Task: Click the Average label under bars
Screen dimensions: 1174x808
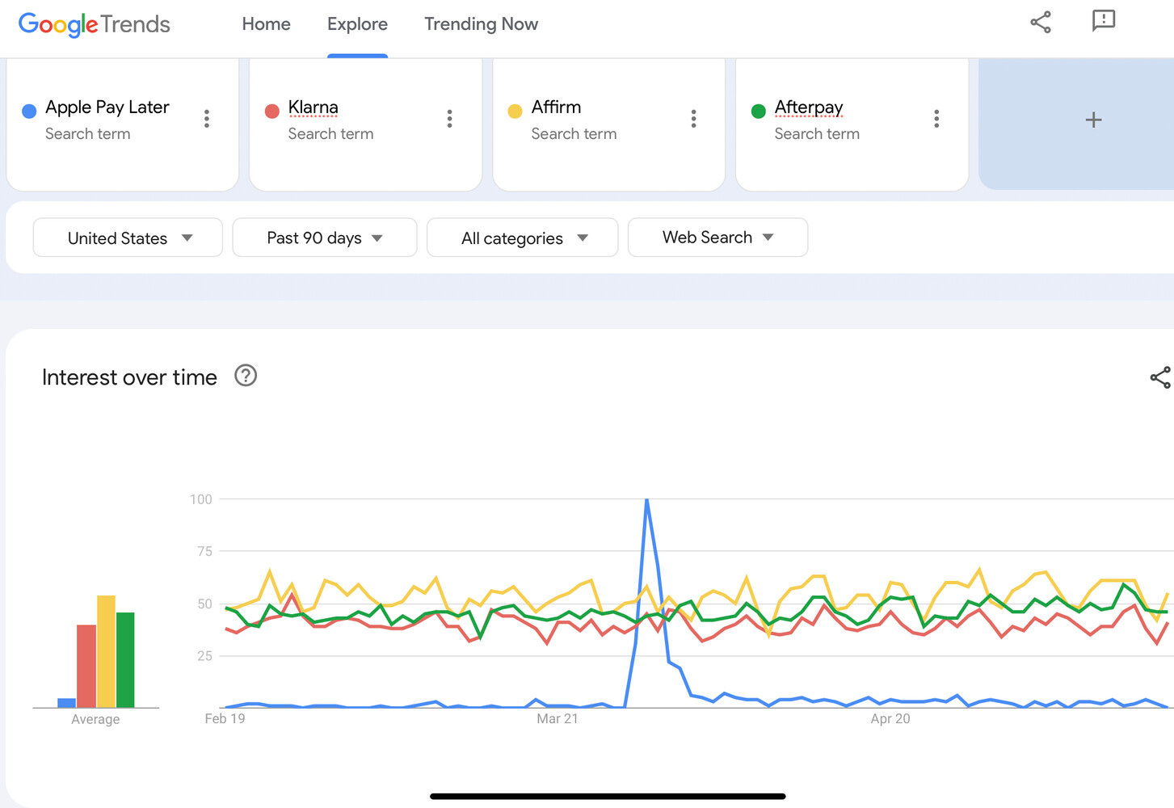Action: tap(95, 719)
